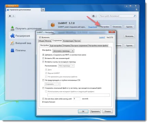Click the seconds number field
The image size is (149, 124).
pos(77,99)
